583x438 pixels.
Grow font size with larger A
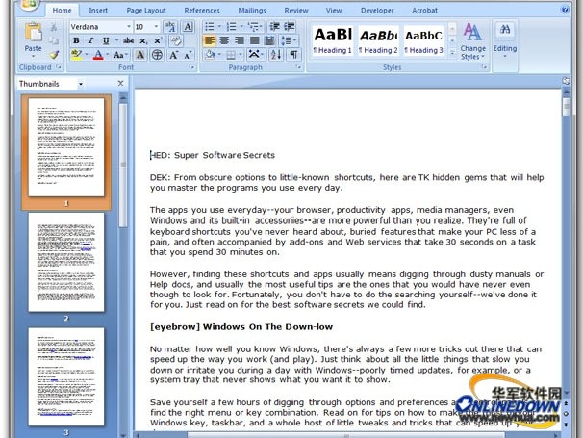click(x=173, y=55)
